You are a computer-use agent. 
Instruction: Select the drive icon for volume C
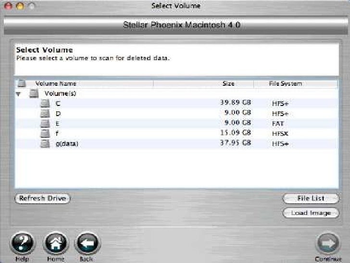coord(45,104)
